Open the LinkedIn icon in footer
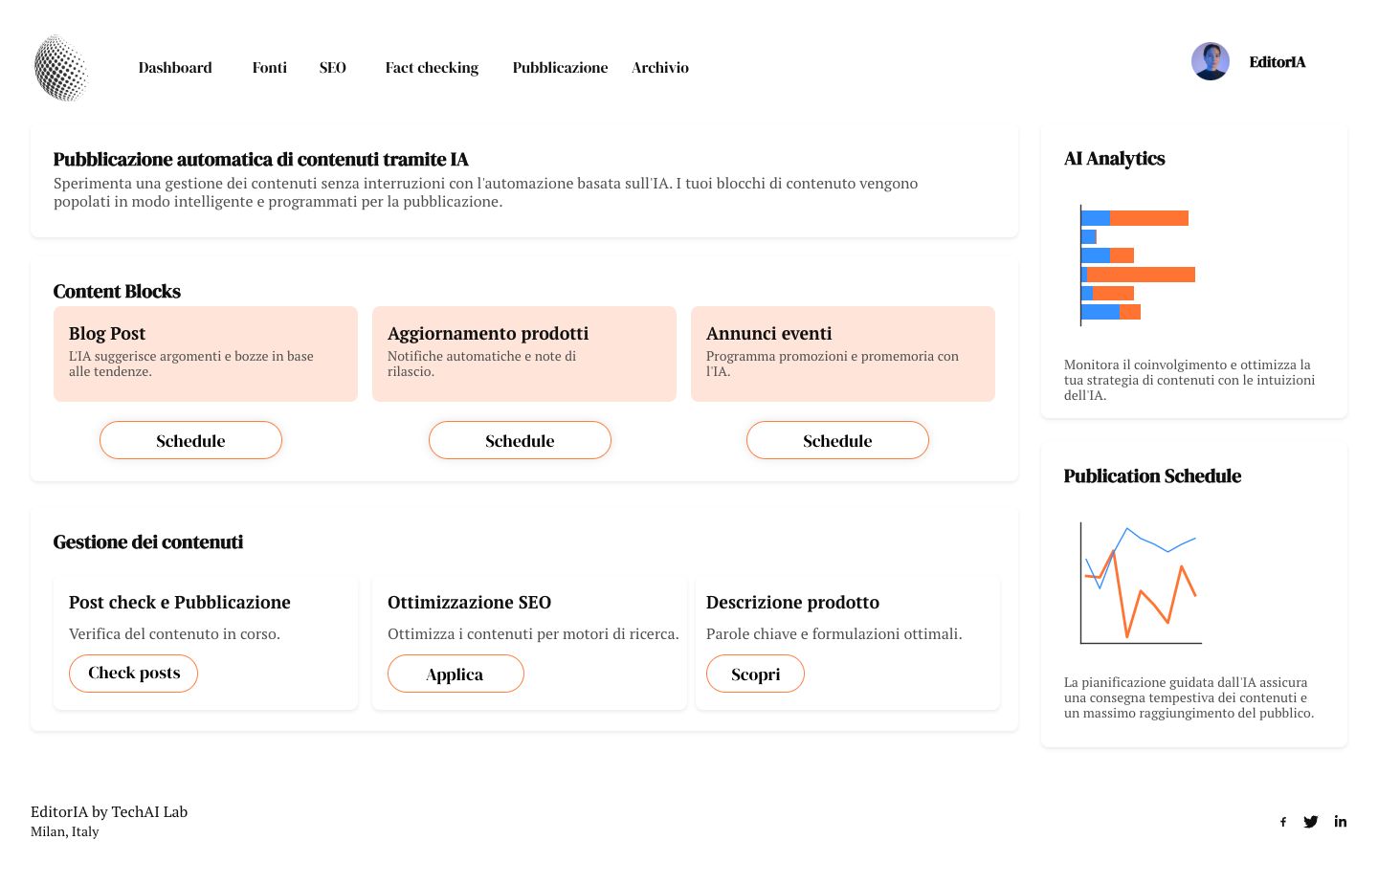Viewport: 1378px width, 884px height. pyautogui.click(x=1341, y=821)
